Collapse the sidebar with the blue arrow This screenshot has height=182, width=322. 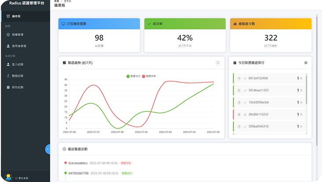(x=48, y=149)
